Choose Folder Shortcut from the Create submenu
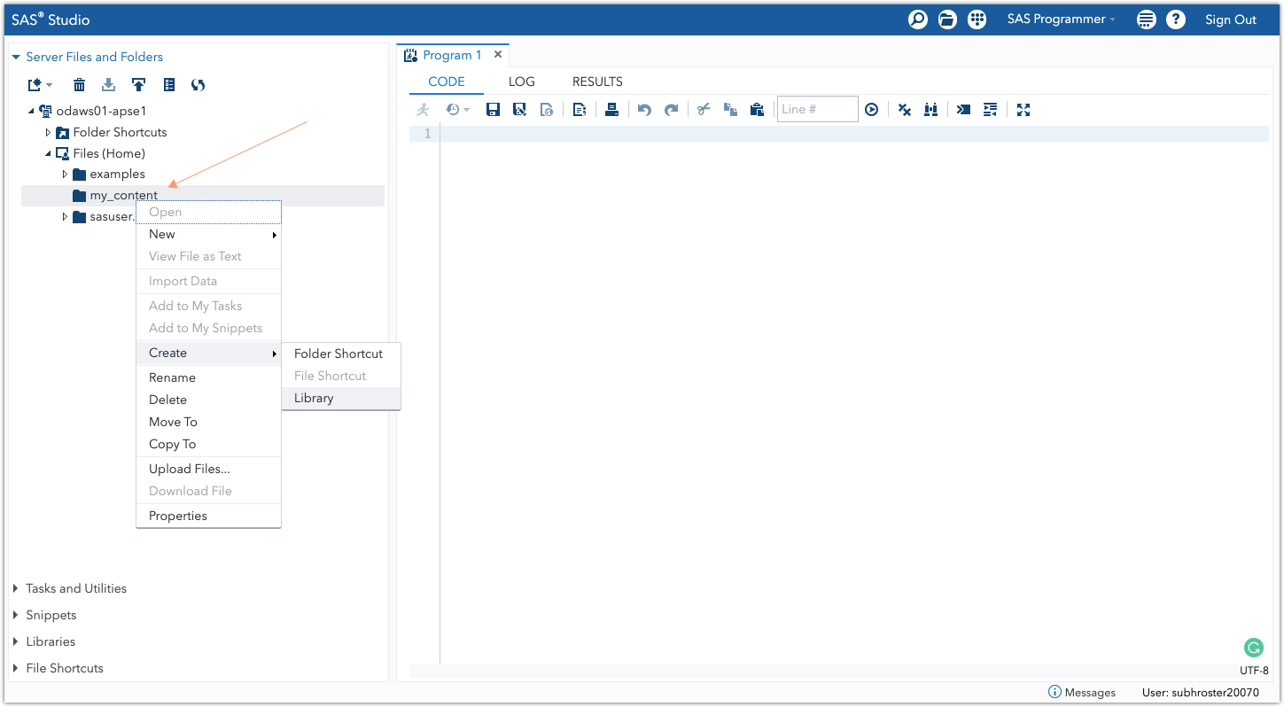This screenshot has width=1284, height=707. click(341, 353)
